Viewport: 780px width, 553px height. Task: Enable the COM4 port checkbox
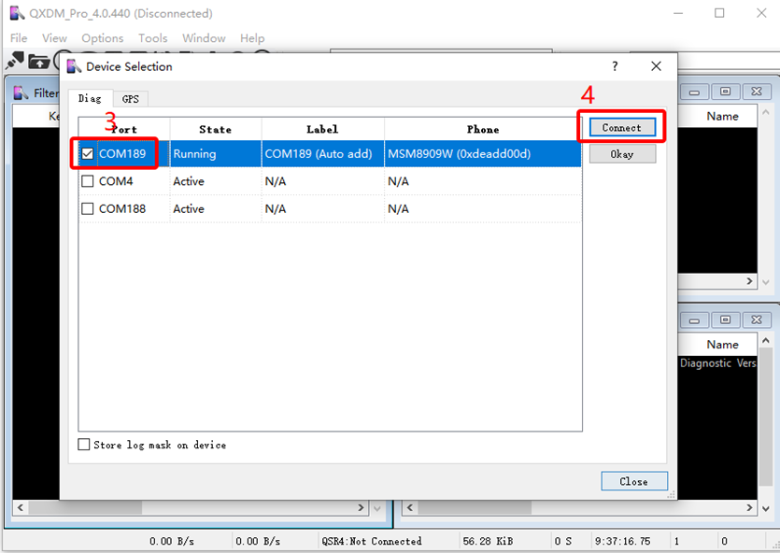[x=88, y=181]
